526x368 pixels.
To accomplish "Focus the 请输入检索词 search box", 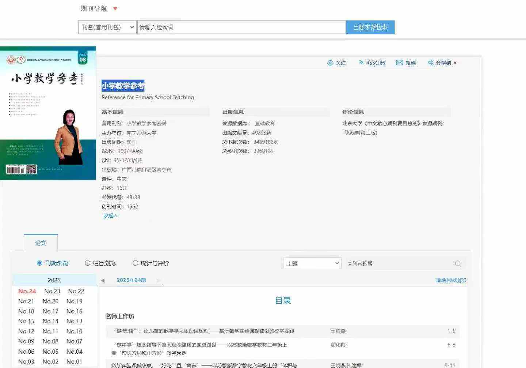I will coord(241,27).
